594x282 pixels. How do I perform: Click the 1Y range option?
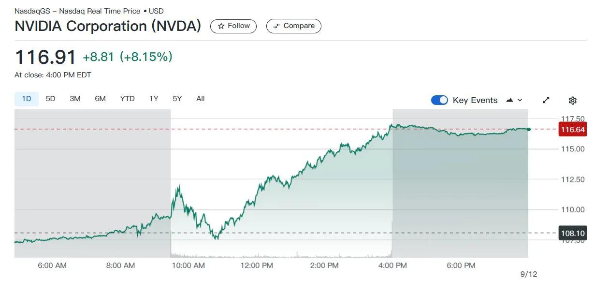pyautogui.click(x=154, y=99)
